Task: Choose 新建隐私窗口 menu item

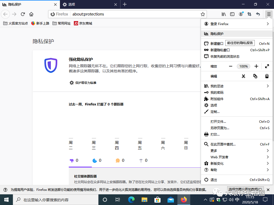Action: [x=237, y=50]
